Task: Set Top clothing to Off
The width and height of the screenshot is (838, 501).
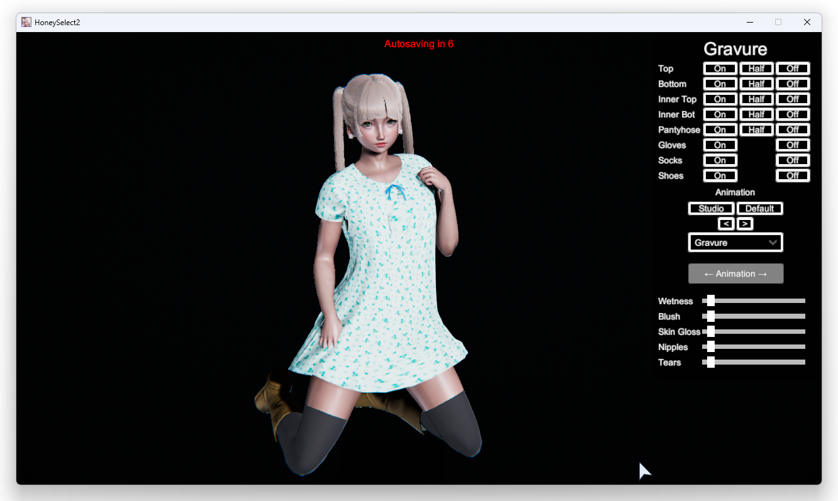Action: click(792, 69)
